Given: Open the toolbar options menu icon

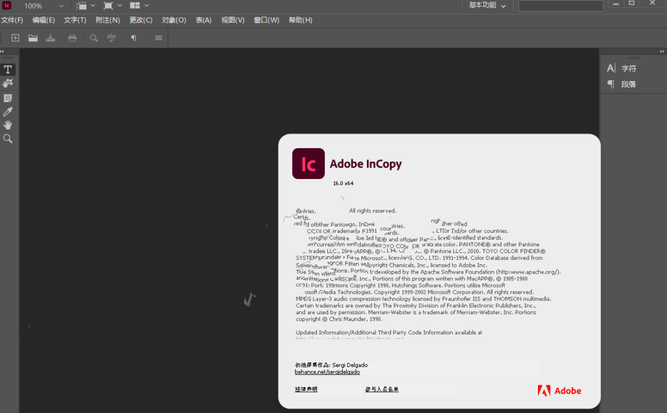Looking at the screenshot, I should point(159,38).
